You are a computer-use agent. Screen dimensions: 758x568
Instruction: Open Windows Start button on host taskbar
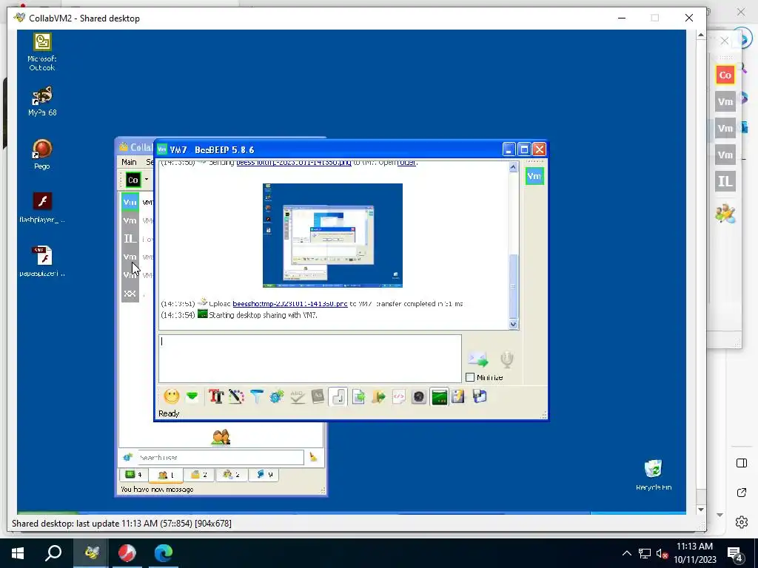(x=18, y=553)
